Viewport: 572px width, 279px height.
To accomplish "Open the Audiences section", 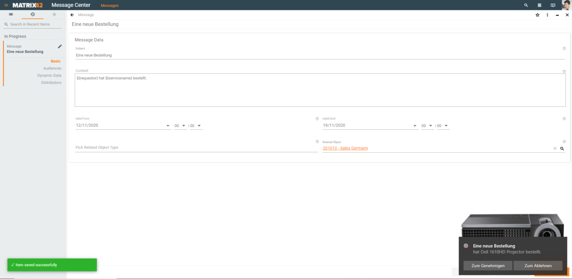I will tap(52, 68).
